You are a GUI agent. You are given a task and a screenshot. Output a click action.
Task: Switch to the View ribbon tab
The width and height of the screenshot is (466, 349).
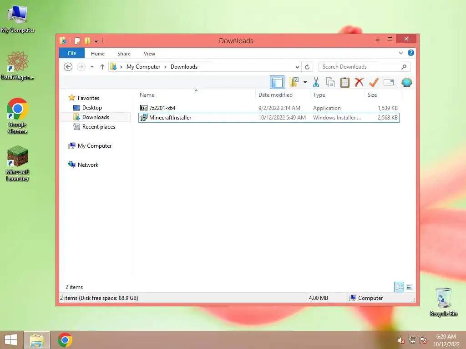(149, 54)
